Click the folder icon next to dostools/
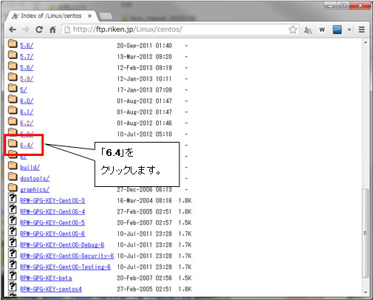Image resolution: width=373 pixels, height=300 pixels. click(x=13, y=177)
